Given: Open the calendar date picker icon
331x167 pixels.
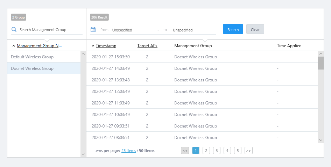Looking at the screenshot, I should tap(93, 30).
